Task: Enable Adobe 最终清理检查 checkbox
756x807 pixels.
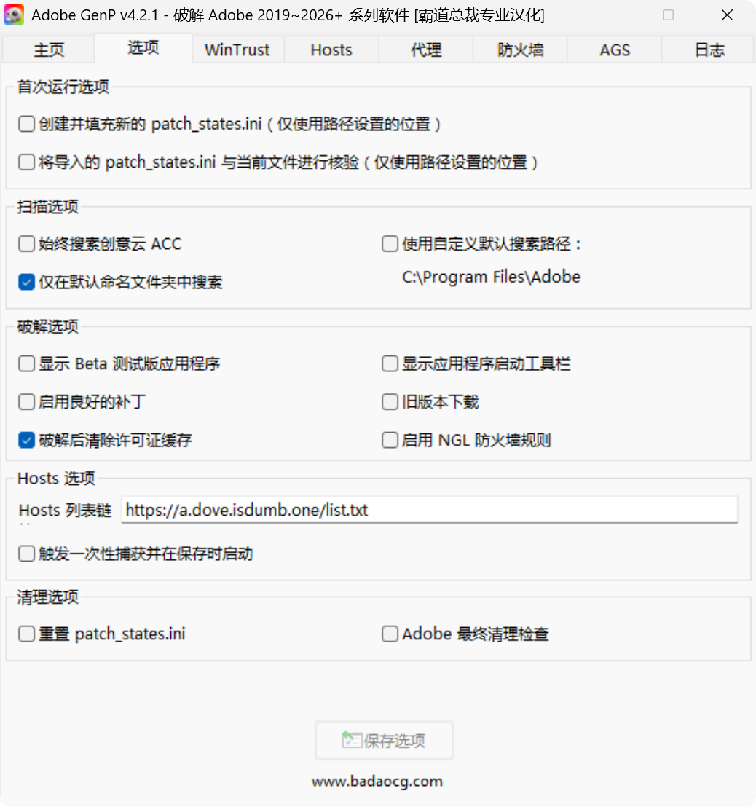Action: point(390,634)
